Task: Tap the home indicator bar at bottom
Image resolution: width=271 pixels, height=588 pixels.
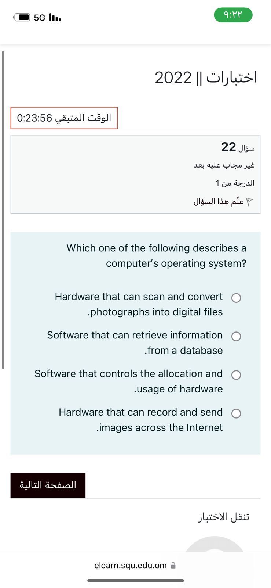Action: pyautogui.click(x=135, y=581)
